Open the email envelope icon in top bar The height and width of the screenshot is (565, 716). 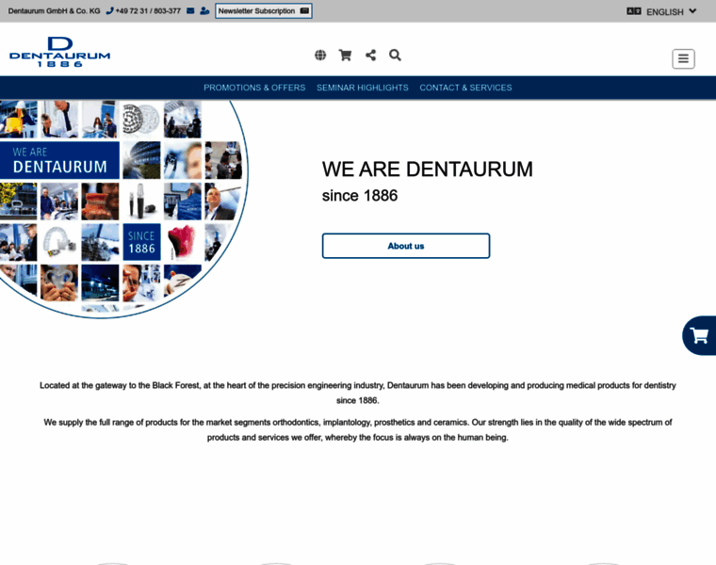[x=190, y=11]
